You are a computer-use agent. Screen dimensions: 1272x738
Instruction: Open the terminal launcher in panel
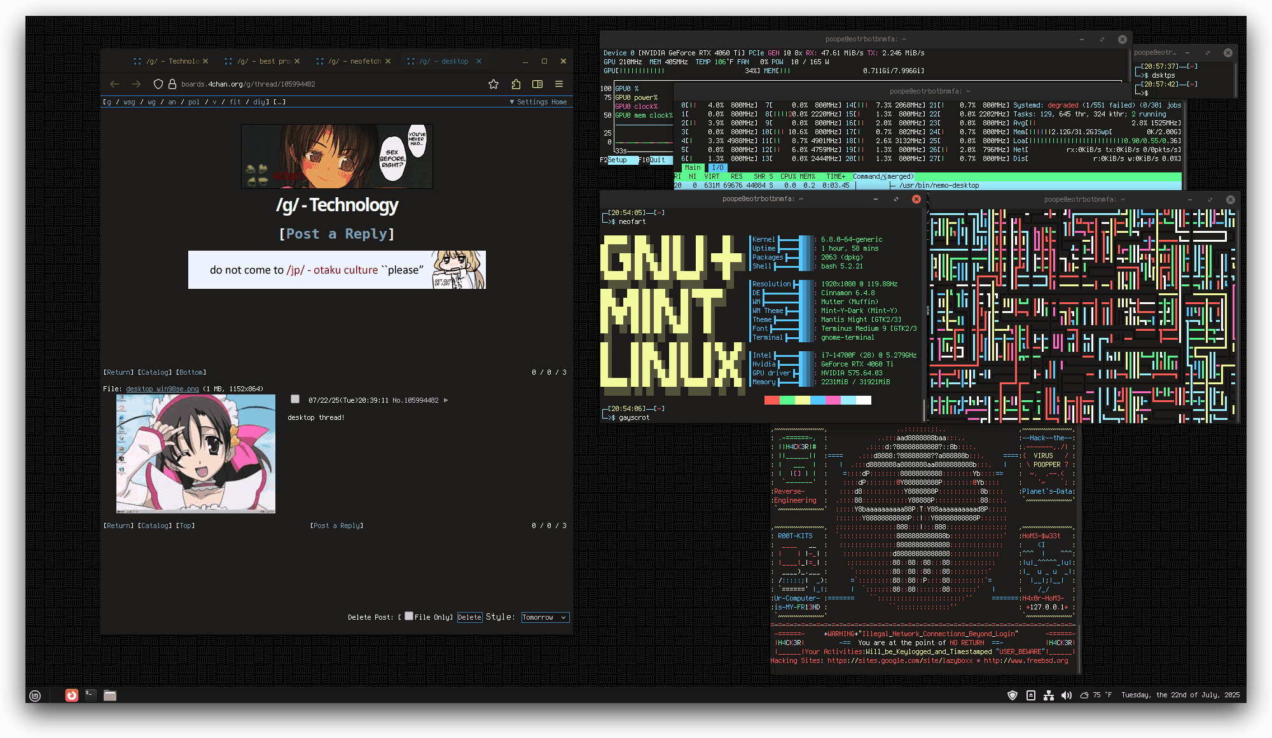pos(91,695)
